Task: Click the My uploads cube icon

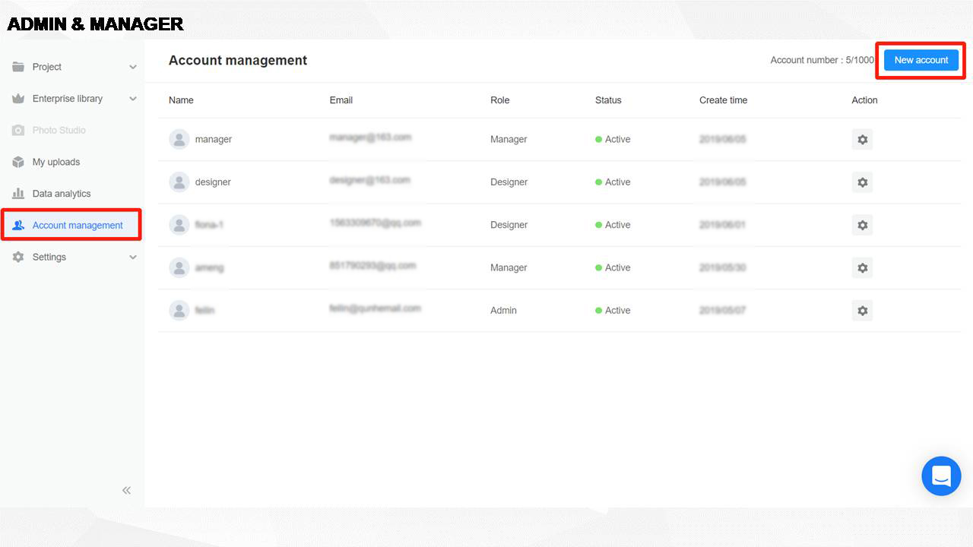Action: pos(18,162)
